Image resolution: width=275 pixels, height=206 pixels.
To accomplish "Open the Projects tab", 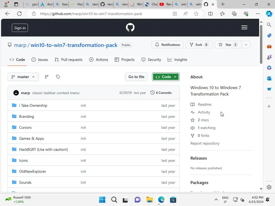I will (125, 60).
